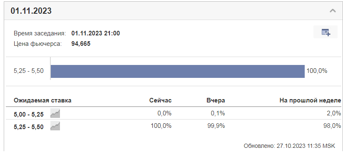Click the meeting time 01.11.2023 21:00
The image size is (343, 152).
pyautogui.click(x=96, y=33)
